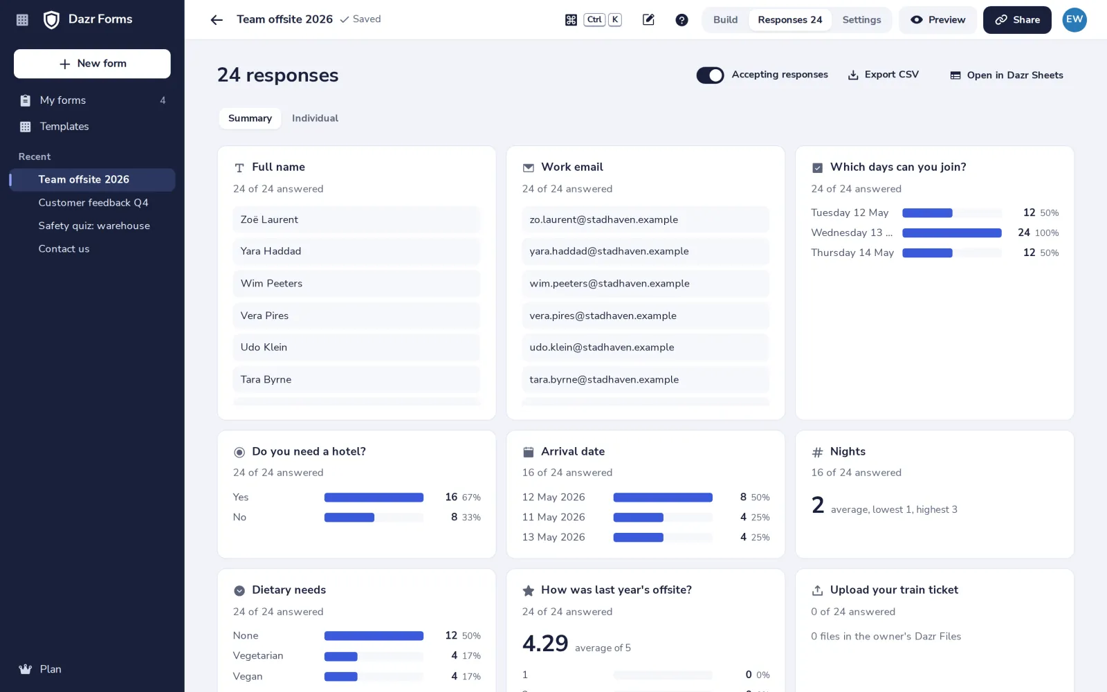The height and width of the screenshot is (692, 1107).
Task: Create a New form
Action: 92,64
